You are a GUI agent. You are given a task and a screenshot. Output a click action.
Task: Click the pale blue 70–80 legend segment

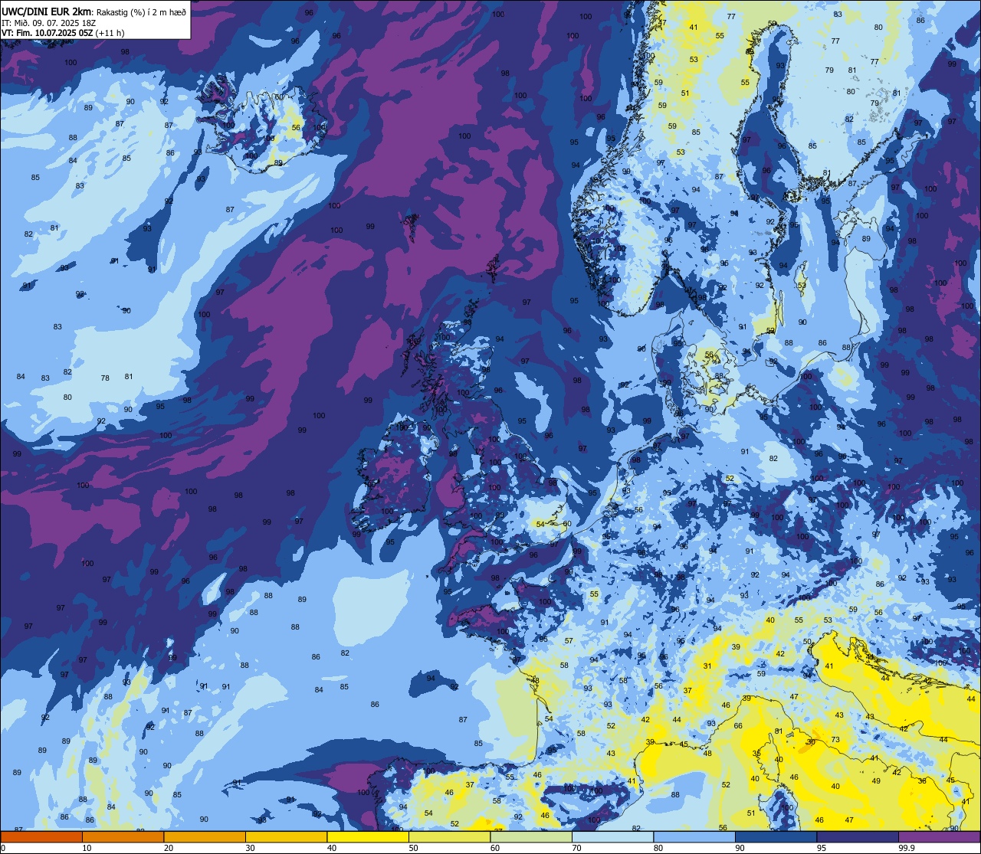612,836
